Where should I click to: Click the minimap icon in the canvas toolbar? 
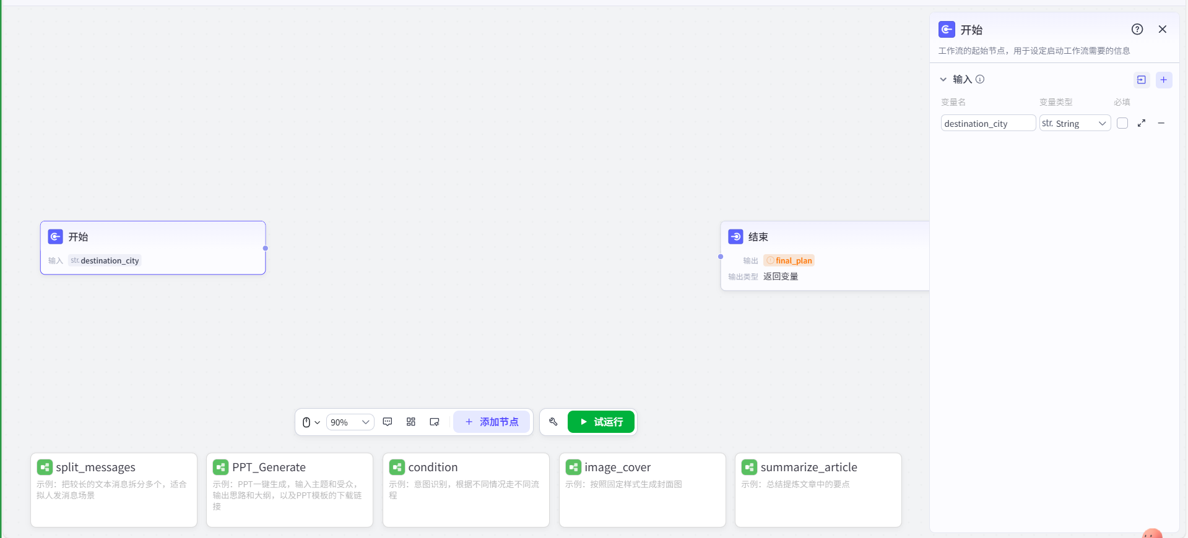(x=435, y=422)
